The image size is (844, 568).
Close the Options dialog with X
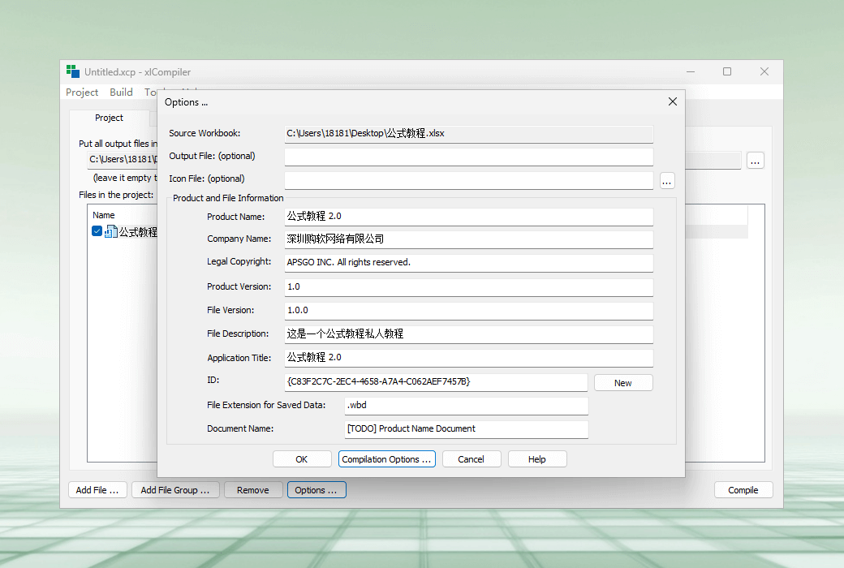tap(672, 101)
